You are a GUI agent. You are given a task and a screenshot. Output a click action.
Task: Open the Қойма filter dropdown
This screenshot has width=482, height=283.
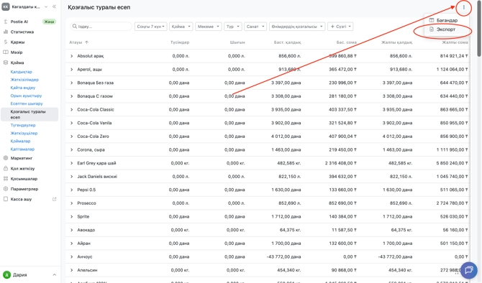click(x=181, y=27)
